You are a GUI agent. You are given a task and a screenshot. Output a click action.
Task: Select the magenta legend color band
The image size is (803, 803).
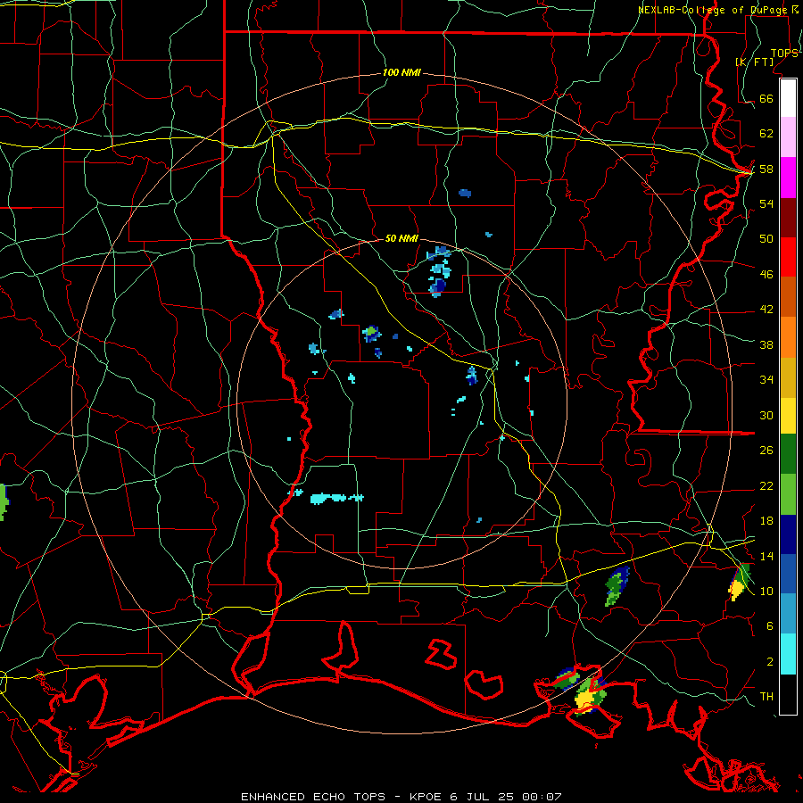point(788,178)
